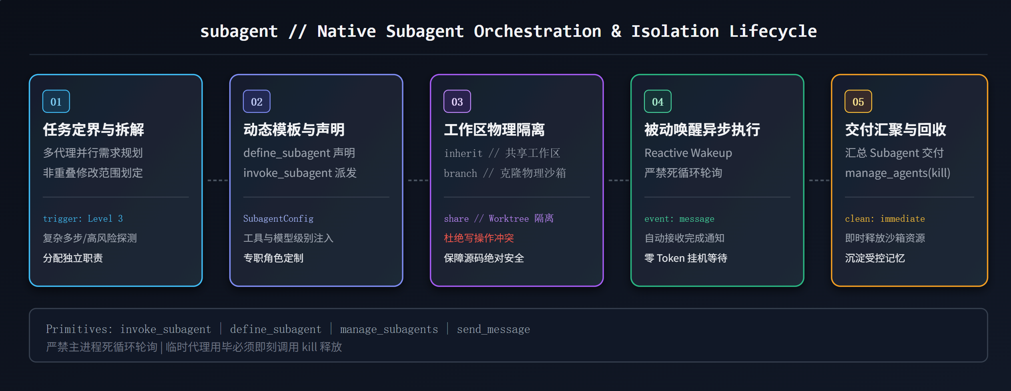Select the 动态模板与声明 card heading
The height and width of the screenshot is (391, 1011).
click(x=294, y=130)
